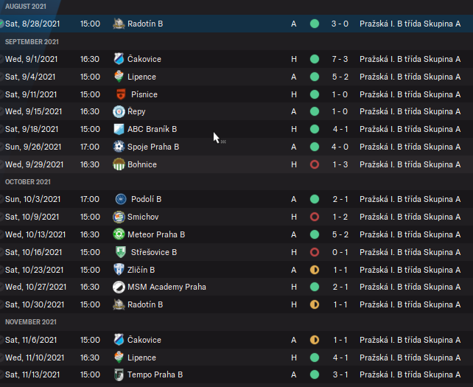Click the Tempo Praha B club badge
The image size is (473, 387).
[x=119, y=374]
